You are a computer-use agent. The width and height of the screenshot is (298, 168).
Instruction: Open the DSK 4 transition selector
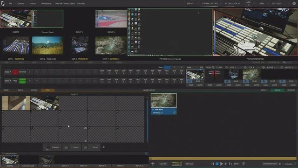pyautogui.click(x=246, y=81)
